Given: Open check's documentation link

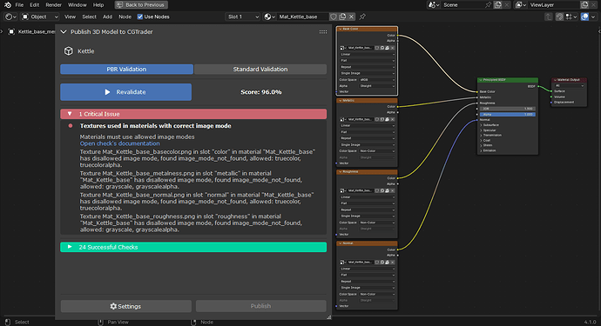Looking at the screenshot, I should pyautogui.click(x=119, y=143).
